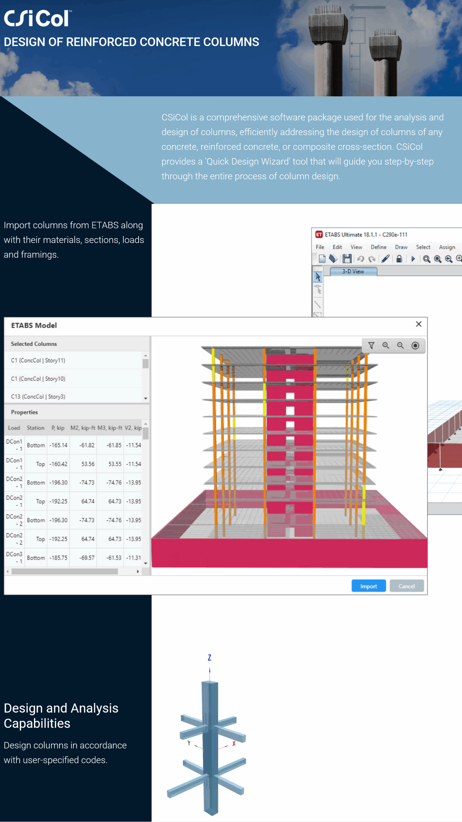This screenshot has height=822, width=462.
Task: Zoom in on the ETABS model view
Action: click(386, 345)
